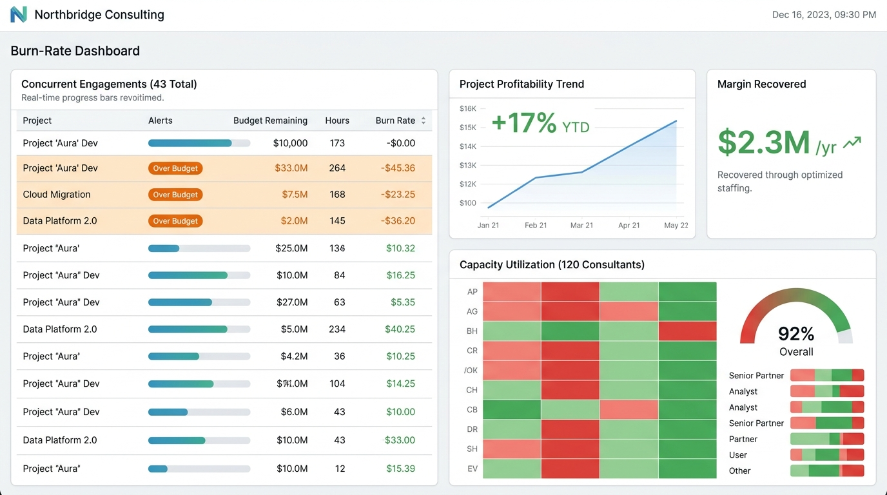Sort by the Project column header
The image size is (887, 495).
[x=37, y=121]
